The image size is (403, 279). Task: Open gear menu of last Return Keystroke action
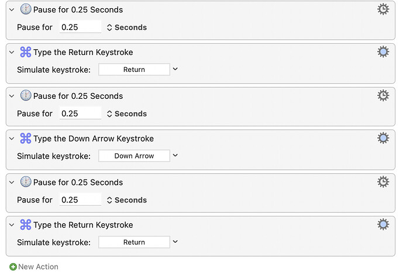[x=383, y=225]
